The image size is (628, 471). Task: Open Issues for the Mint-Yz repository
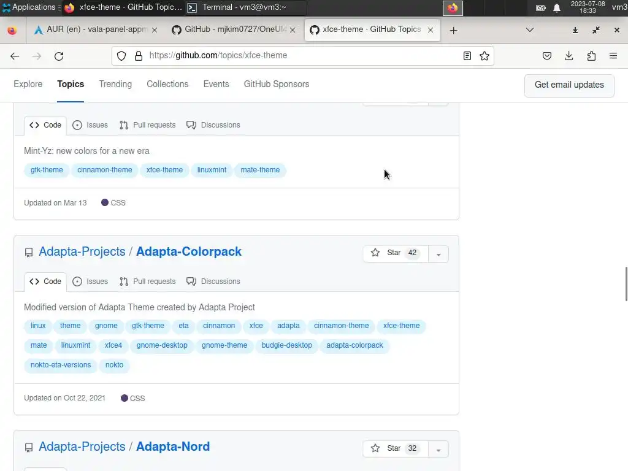(90, 125)
